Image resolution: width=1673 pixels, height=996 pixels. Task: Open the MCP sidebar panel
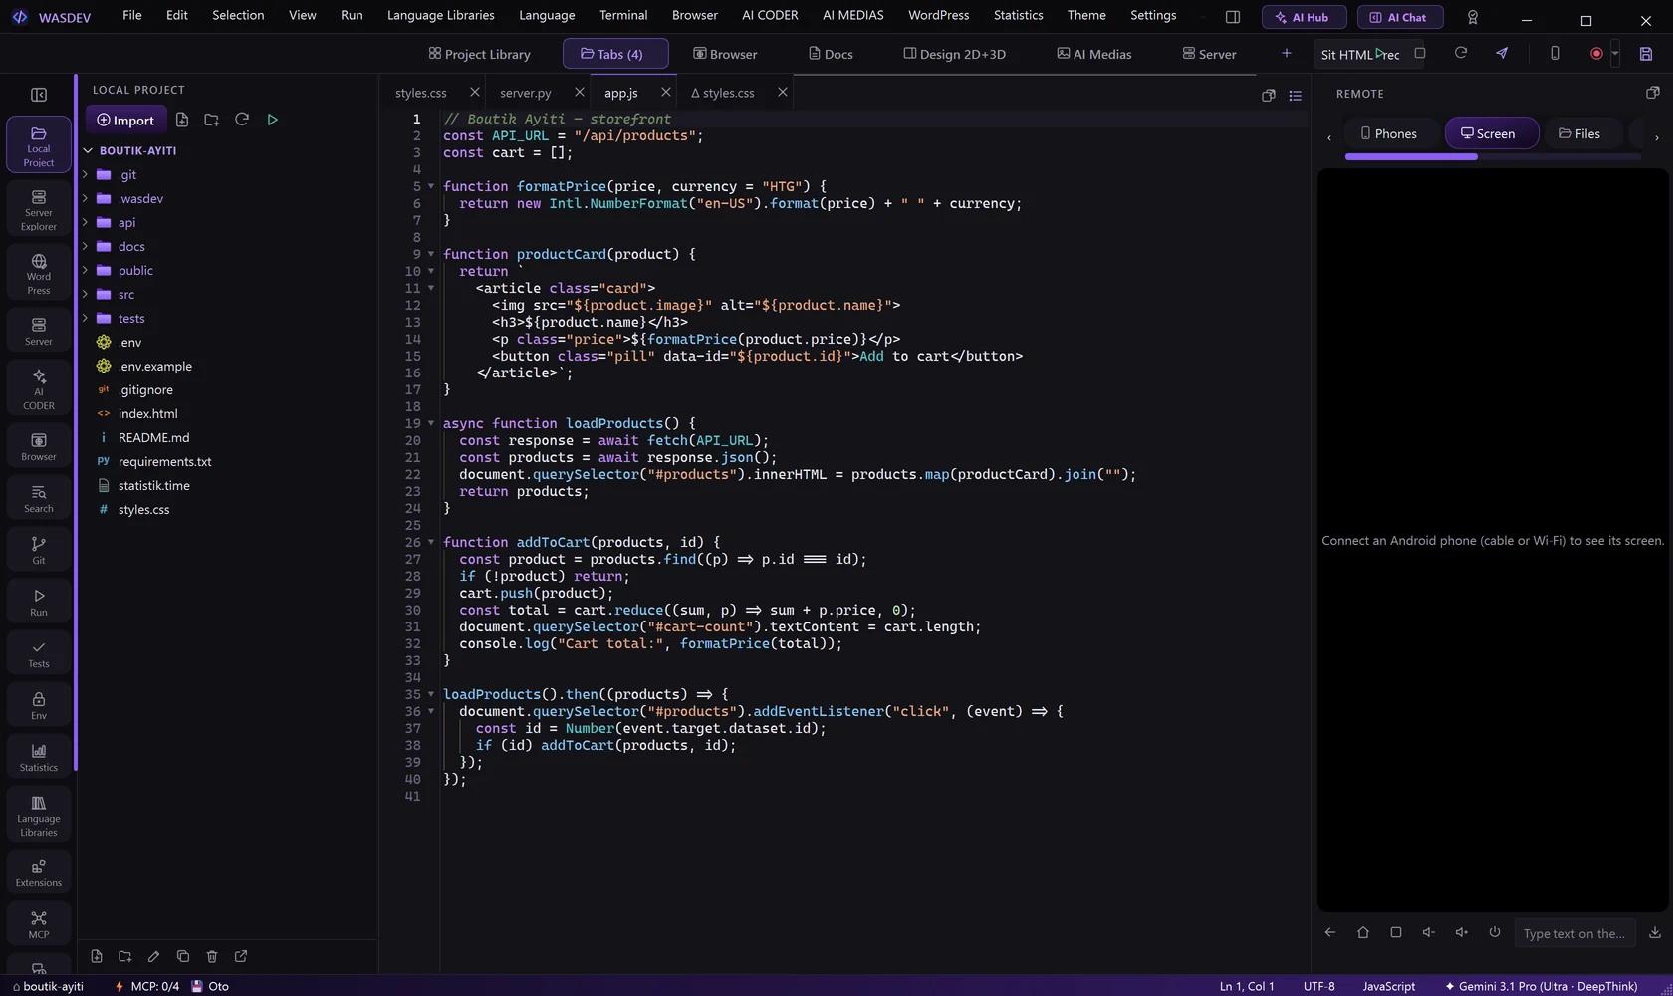pyautogui.click(x=39, y=924)
